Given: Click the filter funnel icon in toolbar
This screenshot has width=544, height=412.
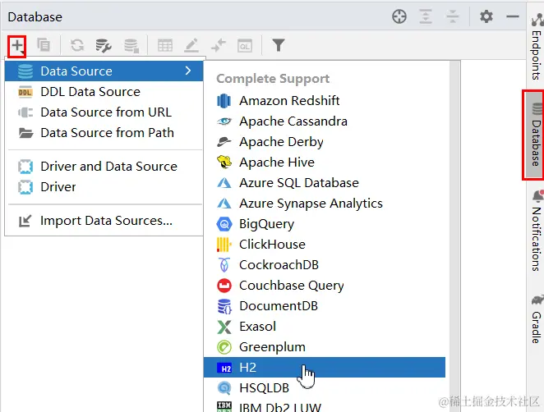Looking at the screenshot, I should tap(279, 46).
